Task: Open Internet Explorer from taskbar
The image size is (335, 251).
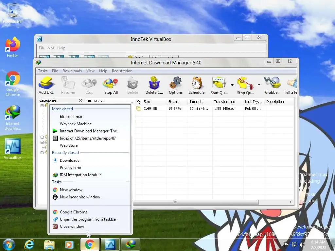Action: point(29,244)
